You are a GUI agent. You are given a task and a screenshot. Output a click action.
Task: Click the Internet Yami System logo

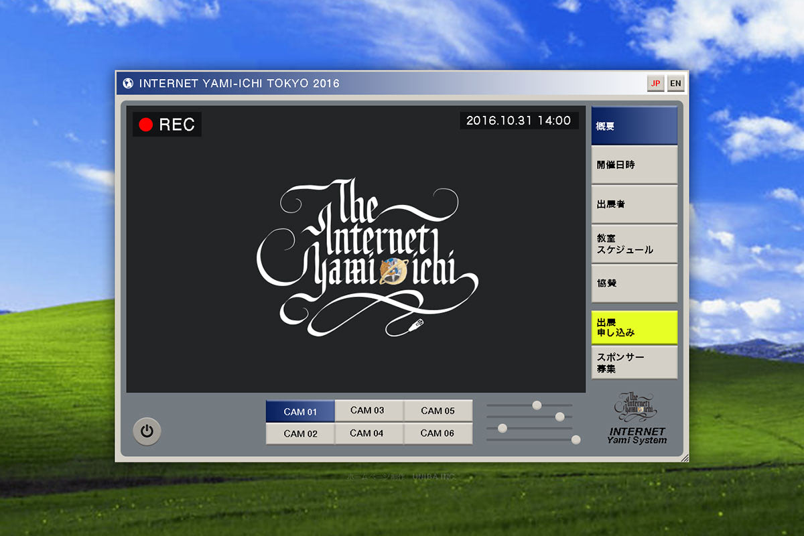coord(636,419)
